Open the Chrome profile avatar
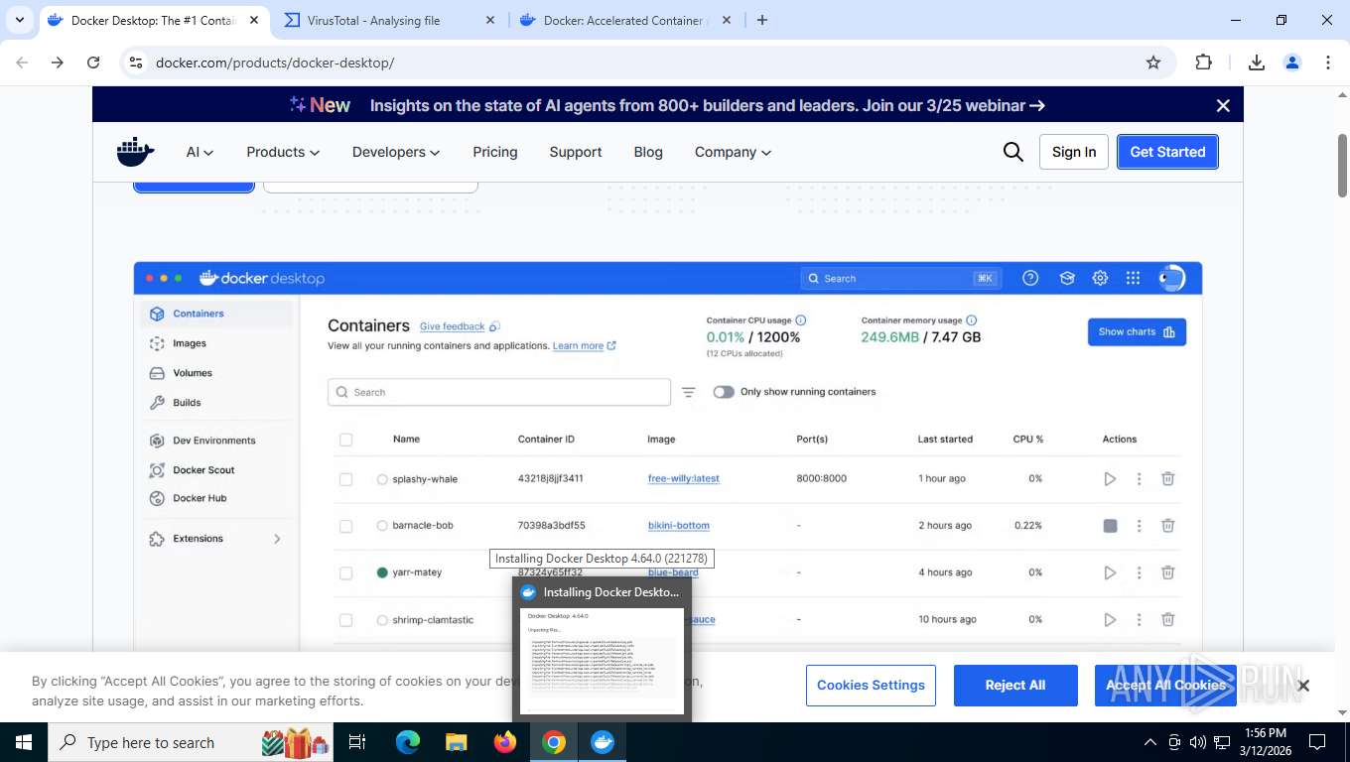Image resolution: width=1350 pixels, height=762 pixels. (x=1292, y=63)
